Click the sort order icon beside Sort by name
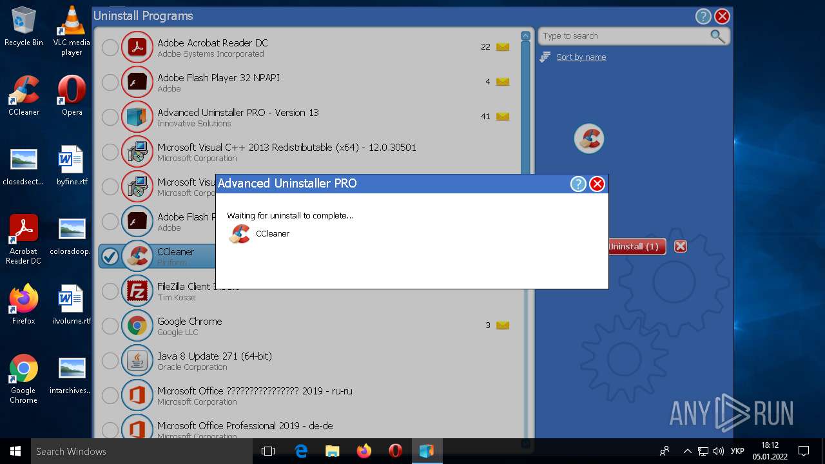 click(545, 57)
